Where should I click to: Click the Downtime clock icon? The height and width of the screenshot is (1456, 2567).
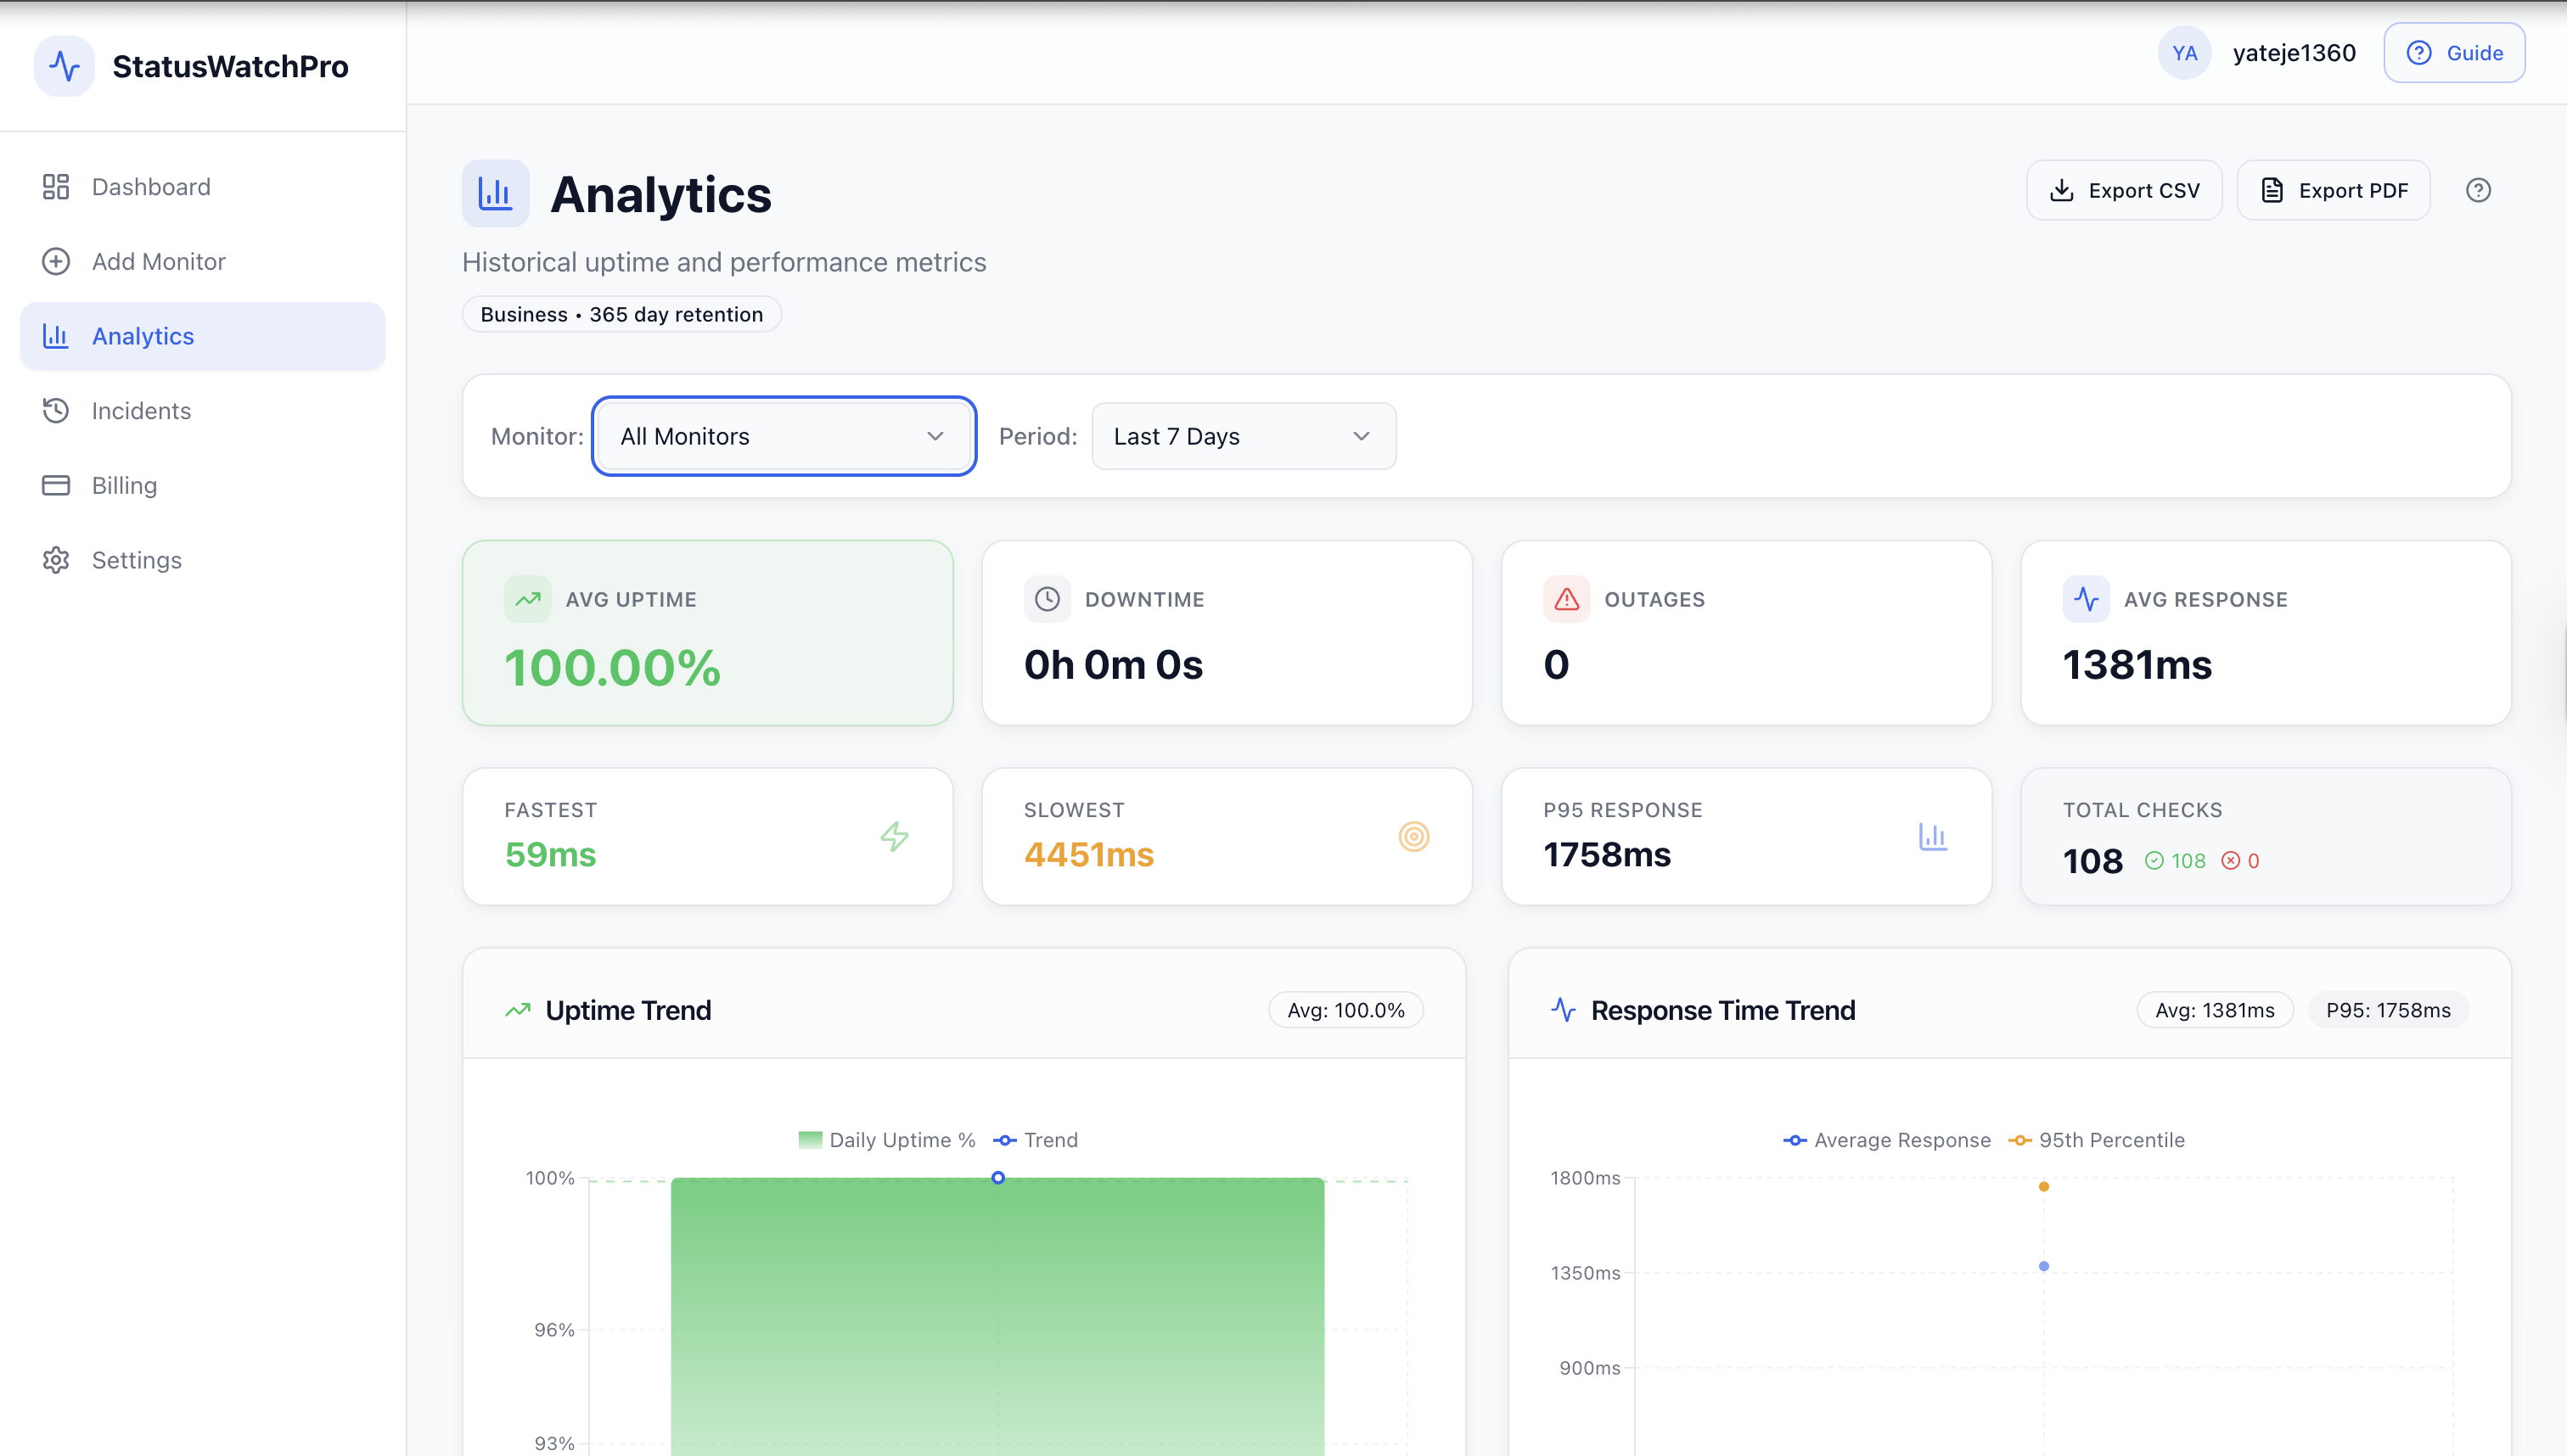click(x=1047, y=599)
